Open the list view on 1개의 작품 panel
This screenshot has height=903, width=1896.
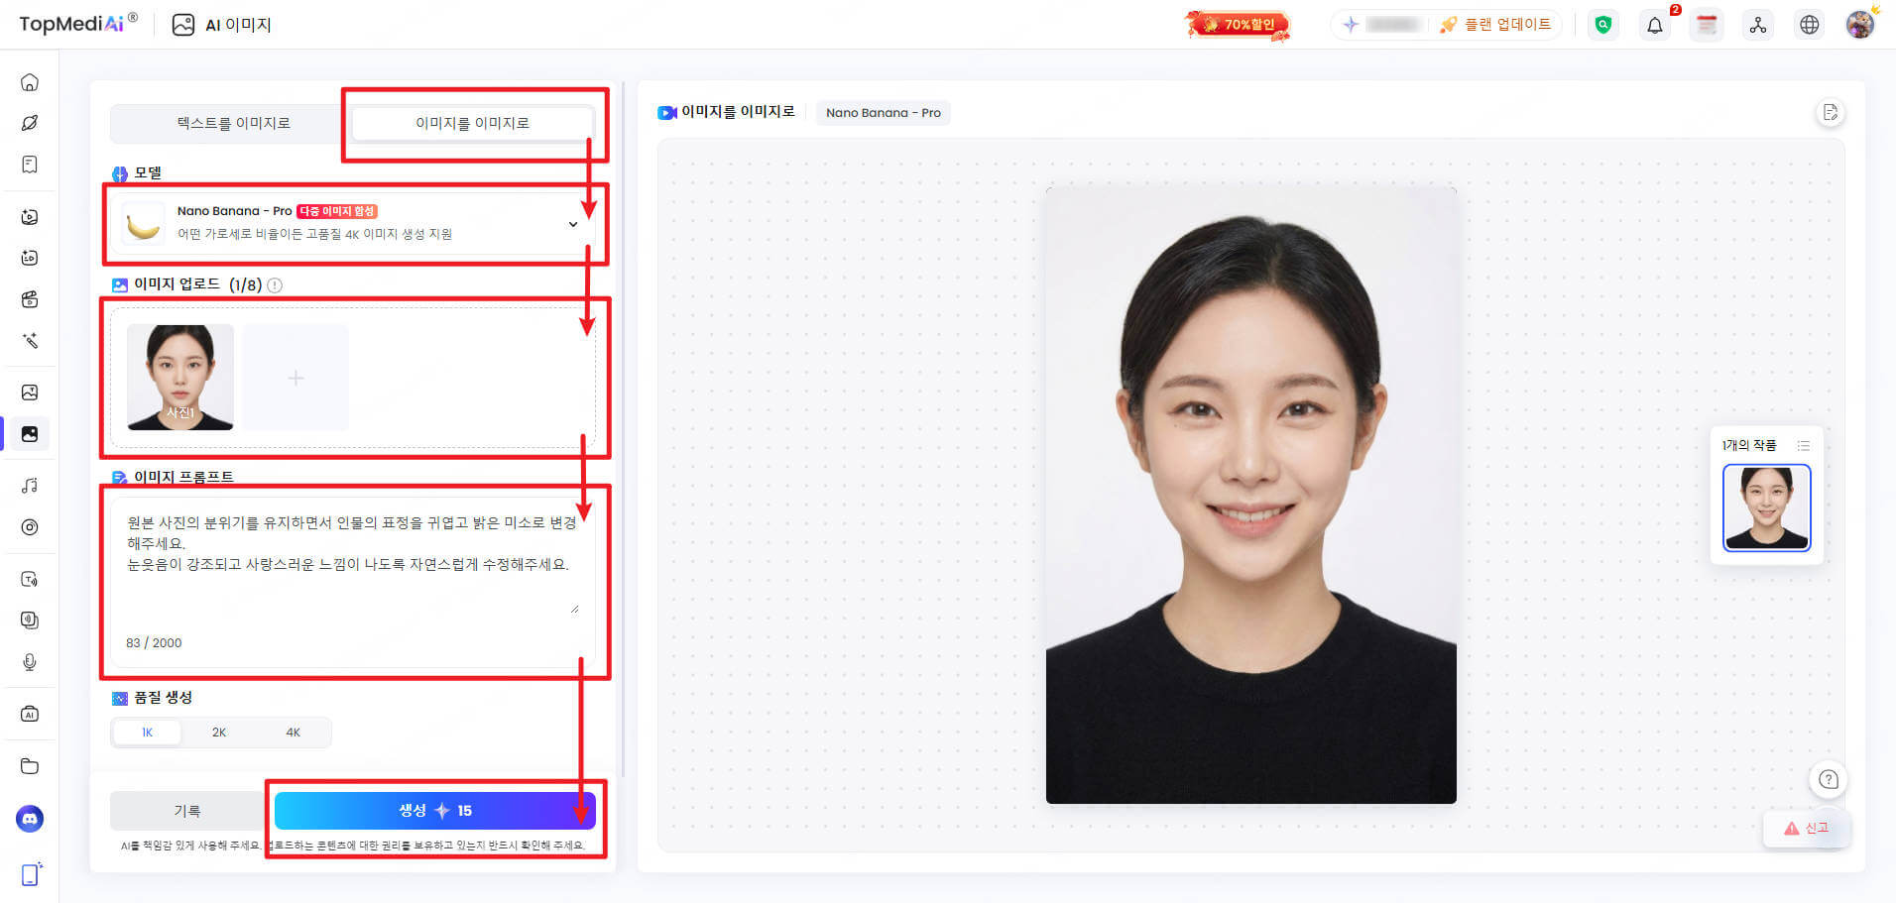click(x=1804, y=445)
